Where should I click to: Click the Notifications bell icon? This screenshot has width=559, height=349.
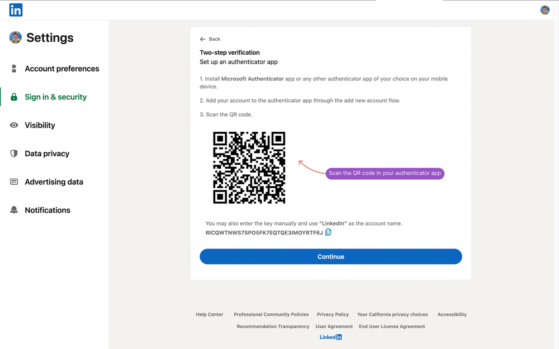point(14,210)
